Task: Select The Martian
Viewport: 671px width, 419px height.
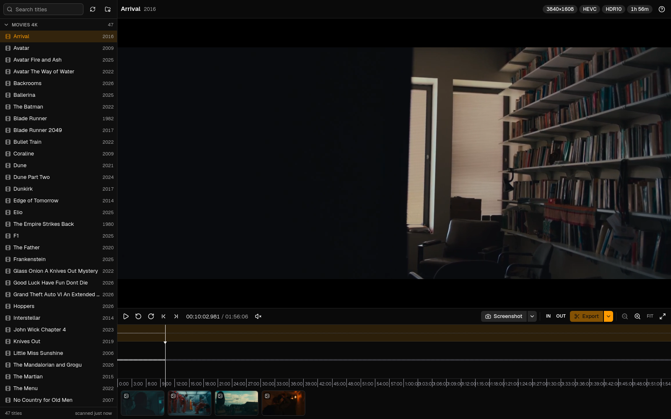Action: 59,377
